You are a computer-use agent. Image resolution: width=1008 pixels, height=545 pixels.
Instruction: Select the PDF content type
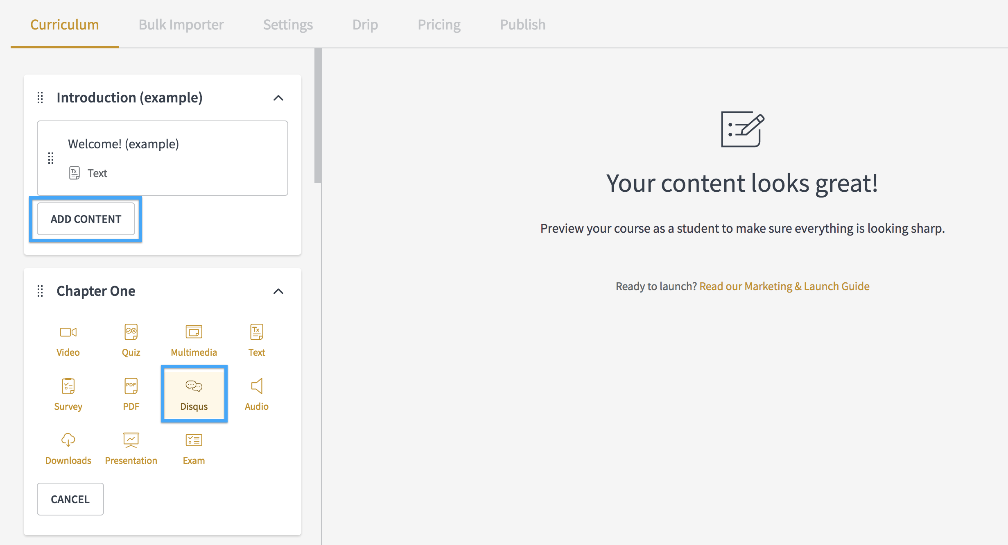pos(131,394)
